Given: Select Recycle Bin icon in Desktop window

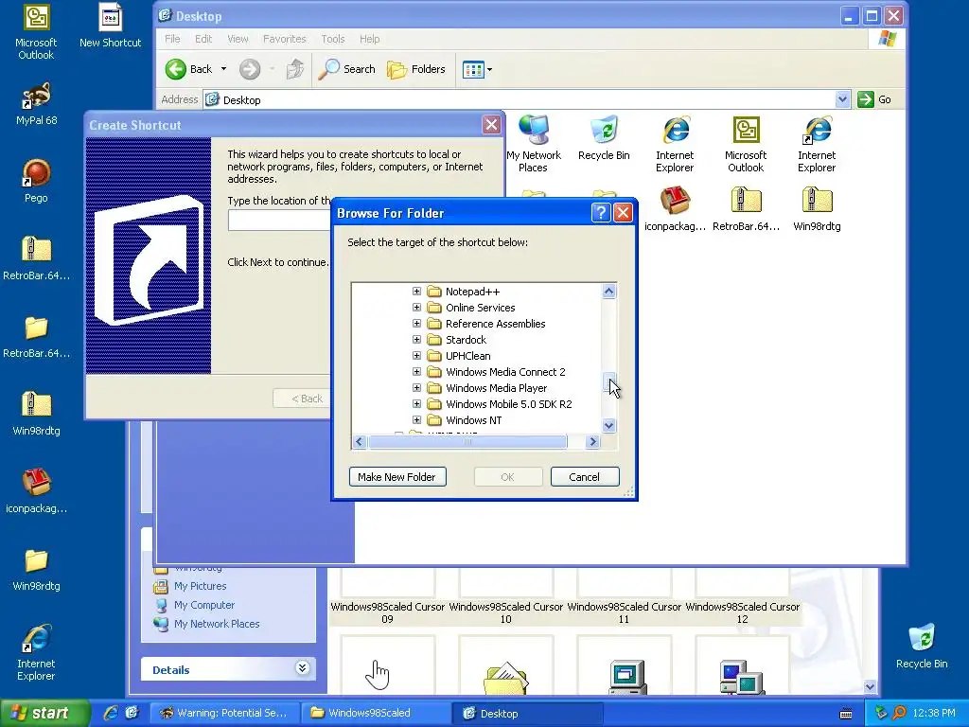Looking at the screenshot, I should tap(604, 137).
